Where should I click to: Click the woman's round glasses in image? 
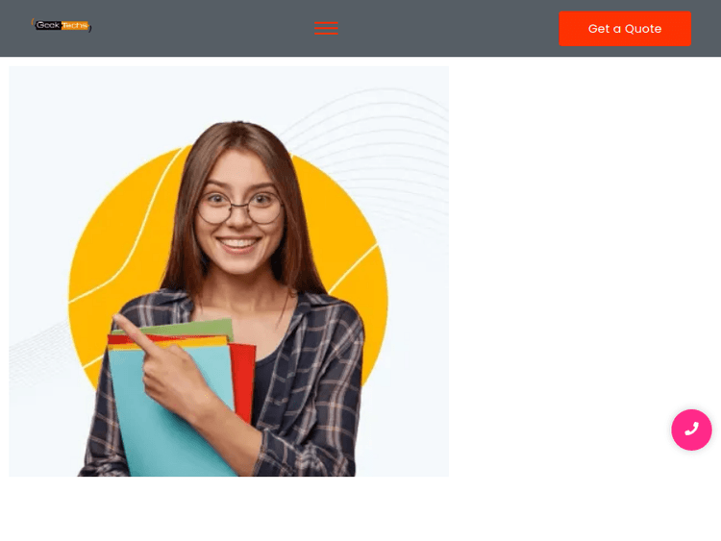(239, 208)
